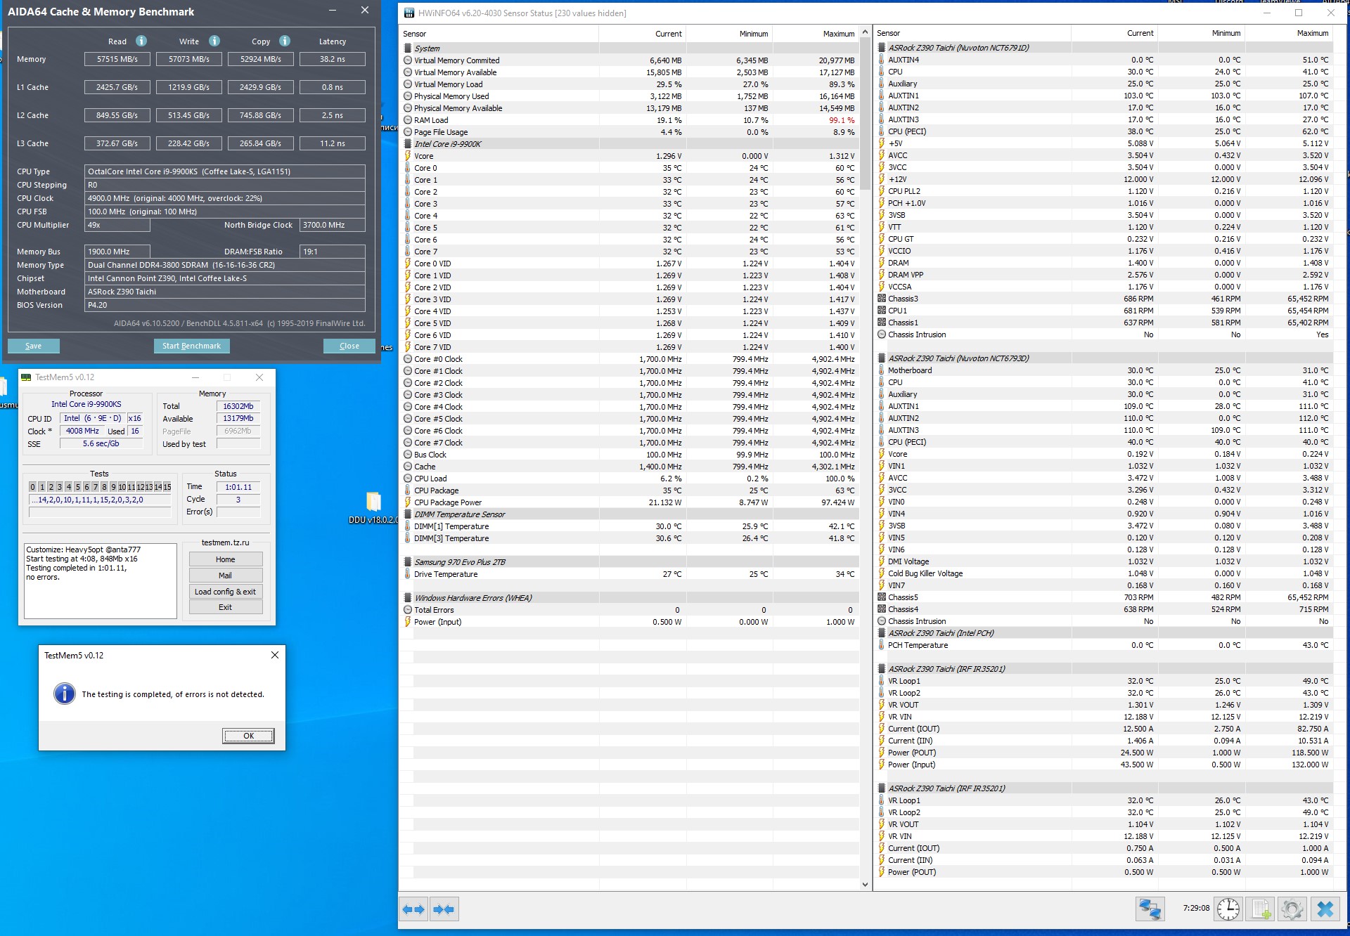
Task: Click HWiNFO remote network monitoring icon
Action: 1150,909
